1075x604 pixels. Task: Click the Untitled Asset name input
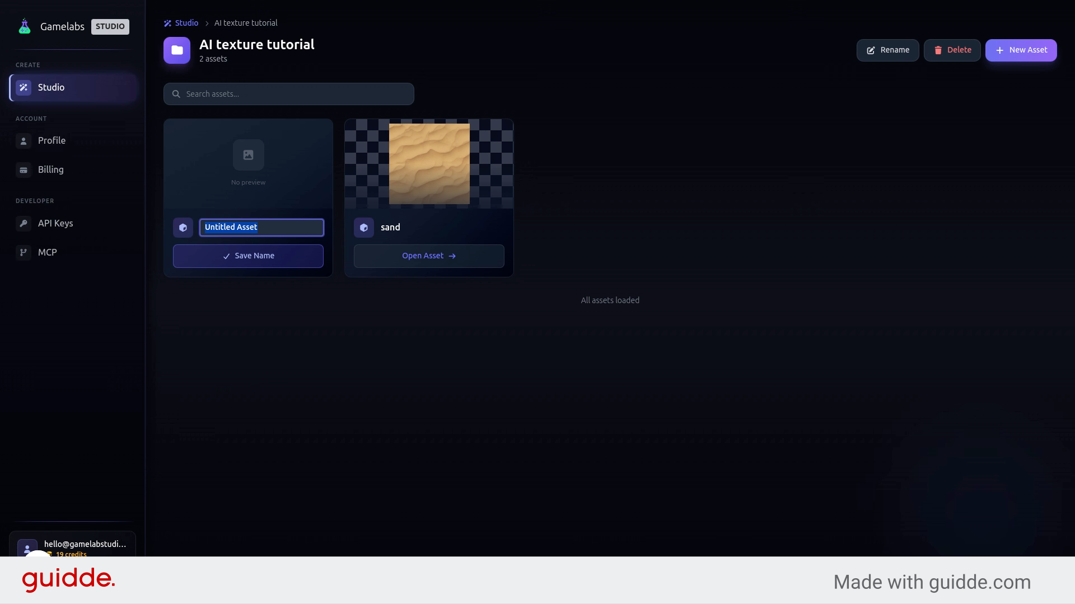click(261, 228)
